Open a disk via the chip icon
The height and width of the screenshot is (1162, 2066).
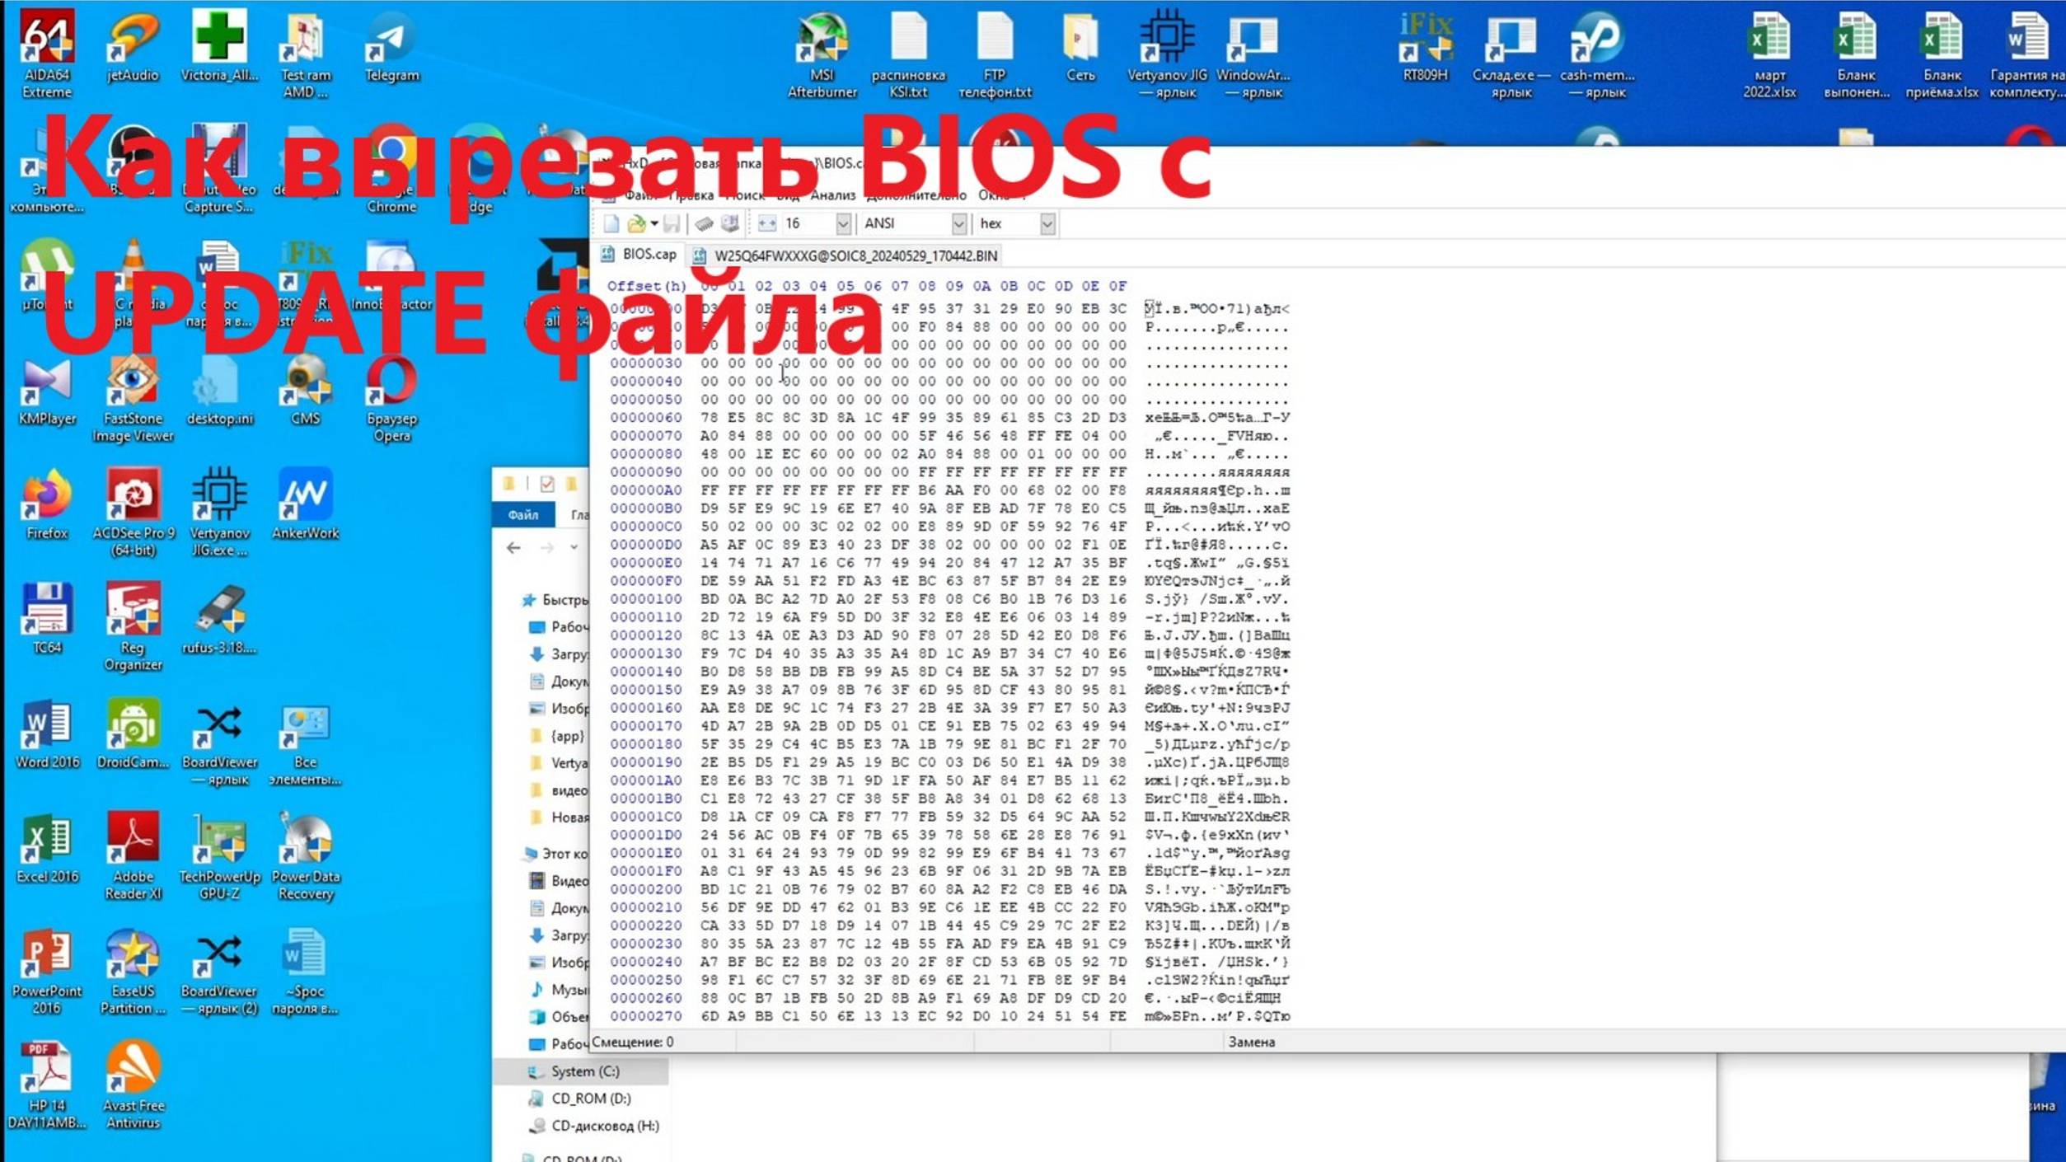click(x=705, y=224)
